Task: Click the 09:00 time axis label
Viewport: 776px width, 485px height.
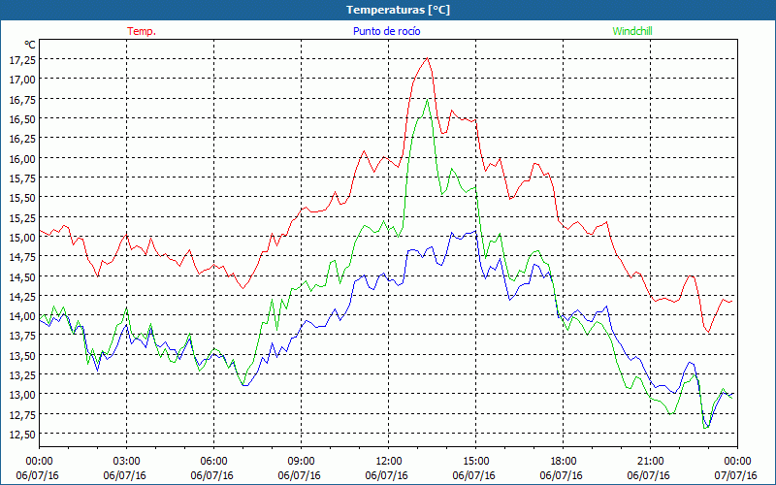Action: pos(301,462)
